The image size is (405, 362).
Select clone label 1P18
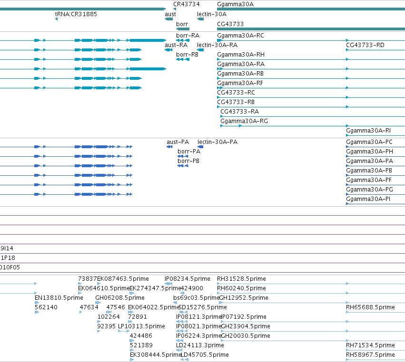(8, 258)
